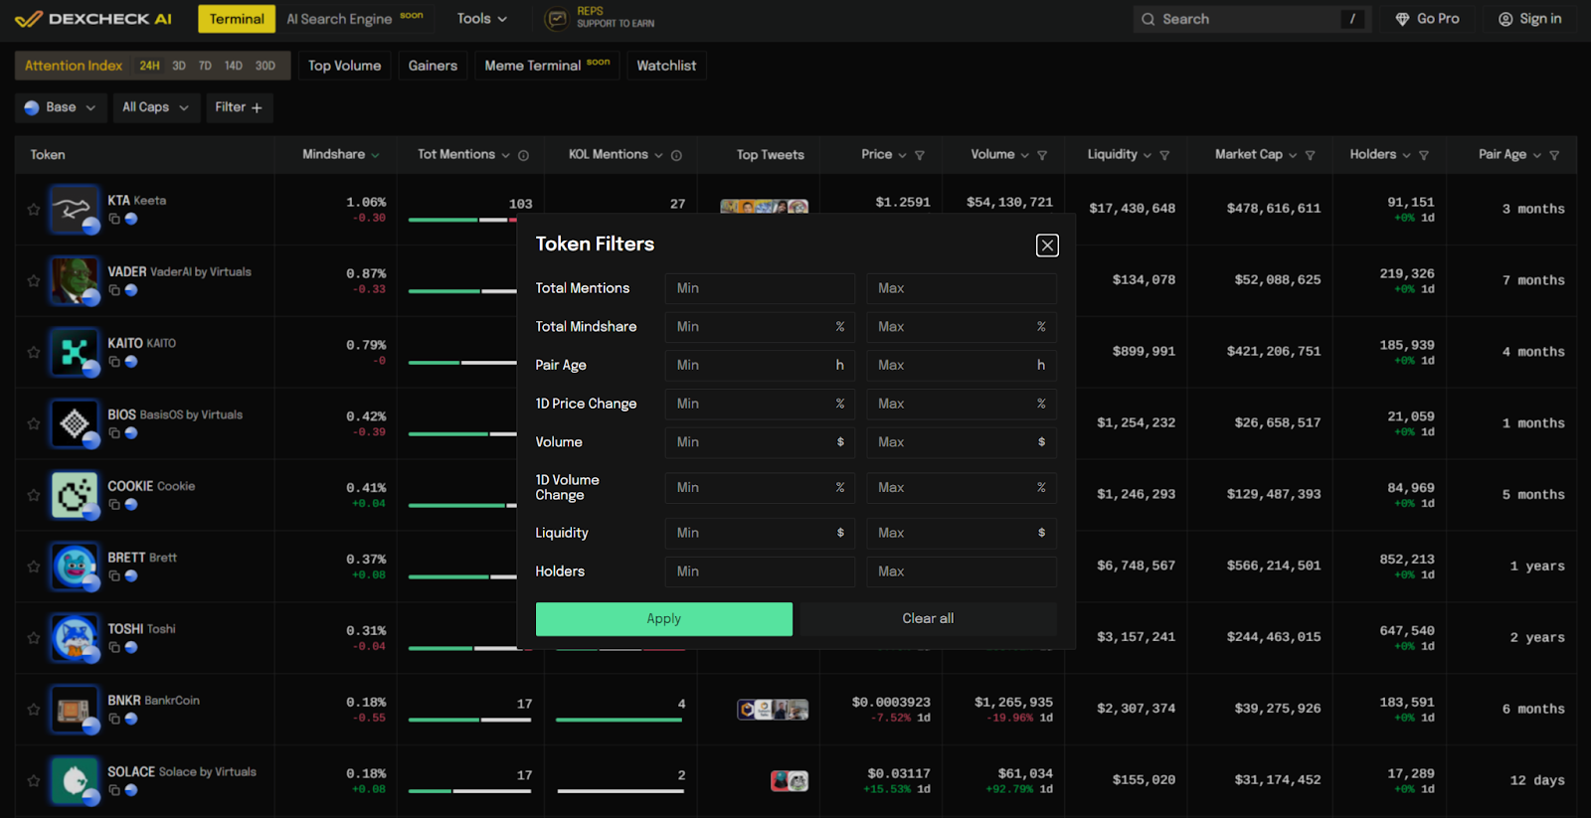Star the TOSHI token
This screenshot has height=818, width=1591.
[x=34, y=638]
